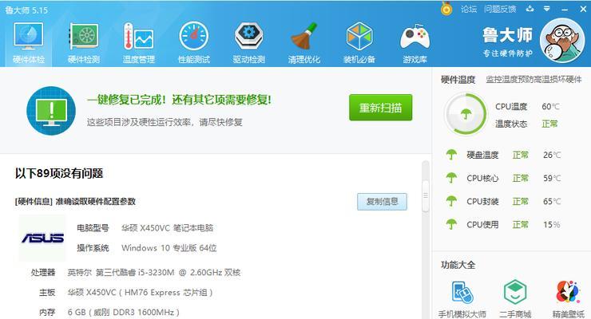The width and height of the screenshot is (591, 319).
Task: Open 手机模拟大师 phone emulator
Action: coord(462,299)
